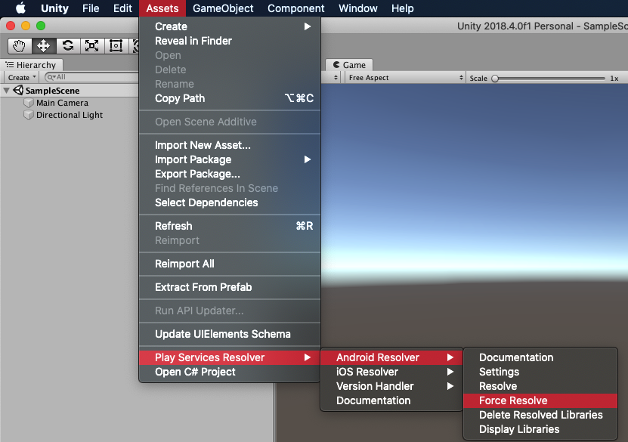Choose Import New Asset...
The height and width of the screenshot is (442, 628).
click(x=230, y=145)
